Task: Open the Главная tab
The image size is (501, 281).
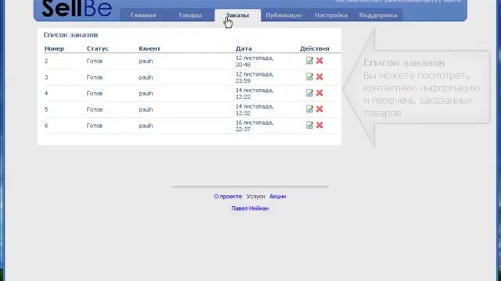Action: click(x=143, y=16)
